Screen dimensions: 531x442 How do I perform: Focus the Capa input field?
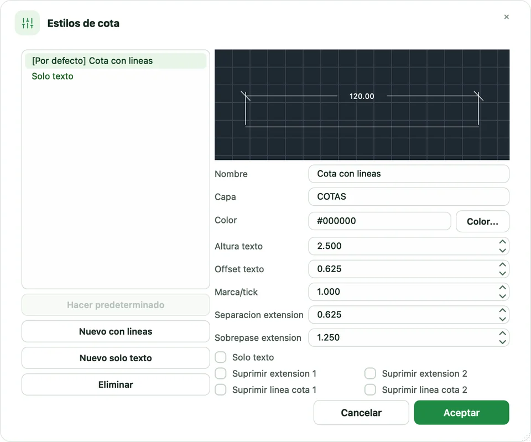408,197
